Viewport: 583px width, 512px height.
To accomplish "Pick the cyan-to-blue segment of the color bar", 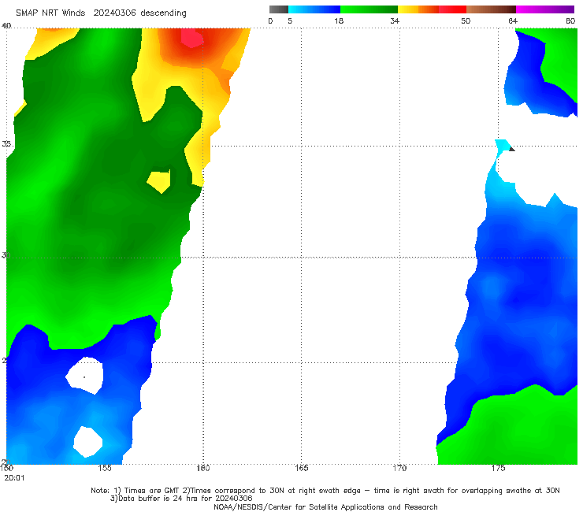I will pyautogui.click(x=314, y=9).
